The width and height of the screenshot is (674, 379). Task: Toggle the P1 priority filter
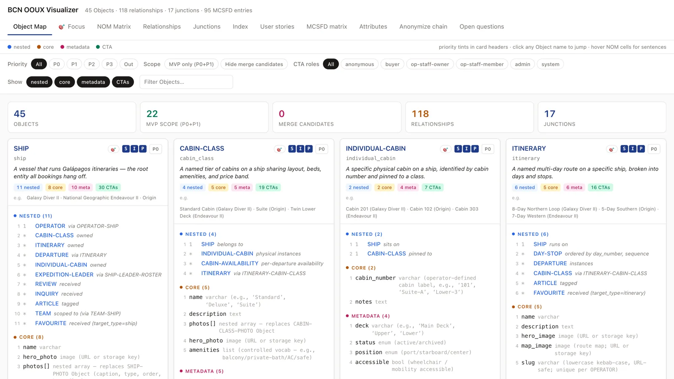click(x=74, y=64)
